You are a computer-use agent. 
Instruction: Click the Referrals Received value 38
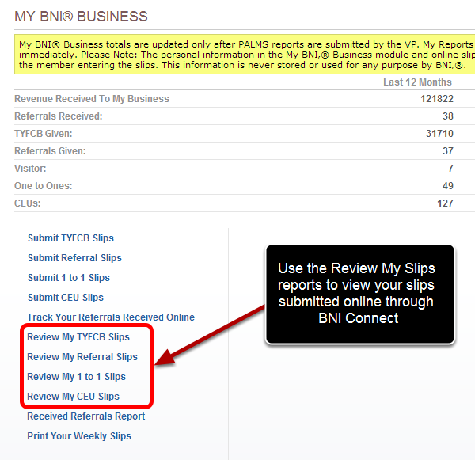click(x=447, y=116)
